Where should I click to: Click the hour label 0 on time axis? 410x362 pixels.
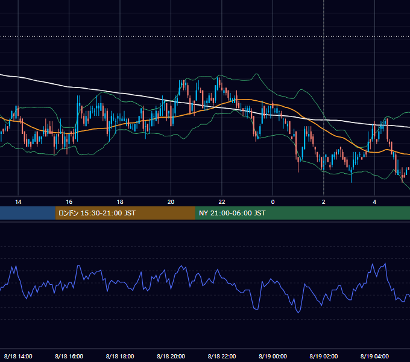tap(273, 202)
